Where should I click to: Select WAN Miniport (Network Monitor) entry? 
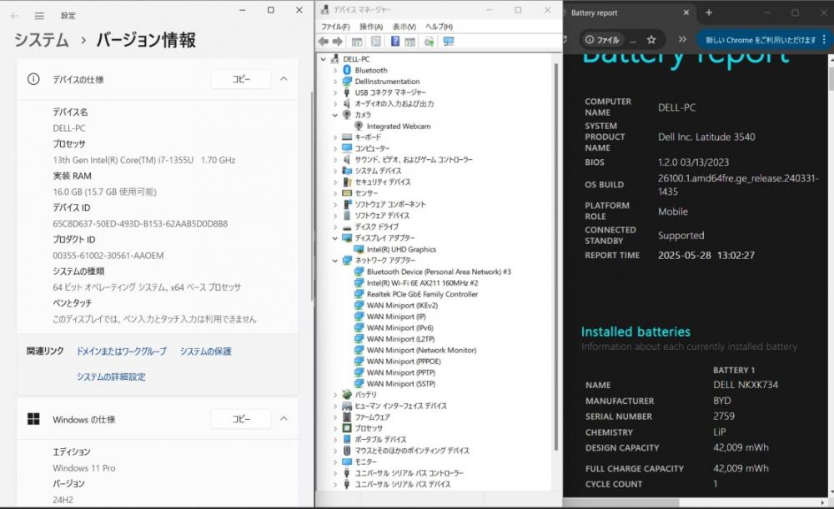point(421,350)
